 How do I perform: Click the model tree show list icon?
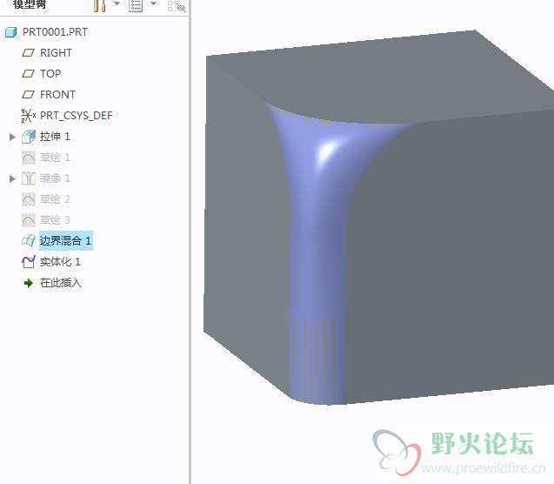click(x=136, y=5)
